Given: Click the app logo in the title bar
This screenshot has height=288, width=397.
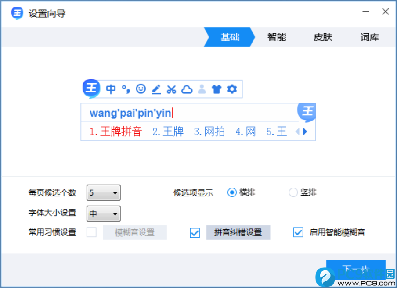Looking at the screenshot, I should pyautogui.click(x=17, y=13).
